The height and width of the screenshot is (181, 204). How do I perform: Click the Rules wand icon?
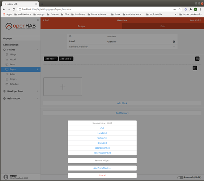coord(7,74)
